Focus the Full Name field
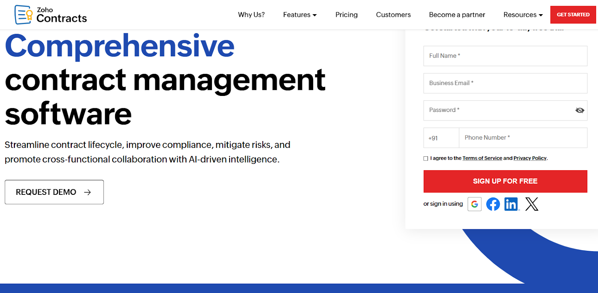Viewport: 598px width, 293px height. [x=505, y=56]
